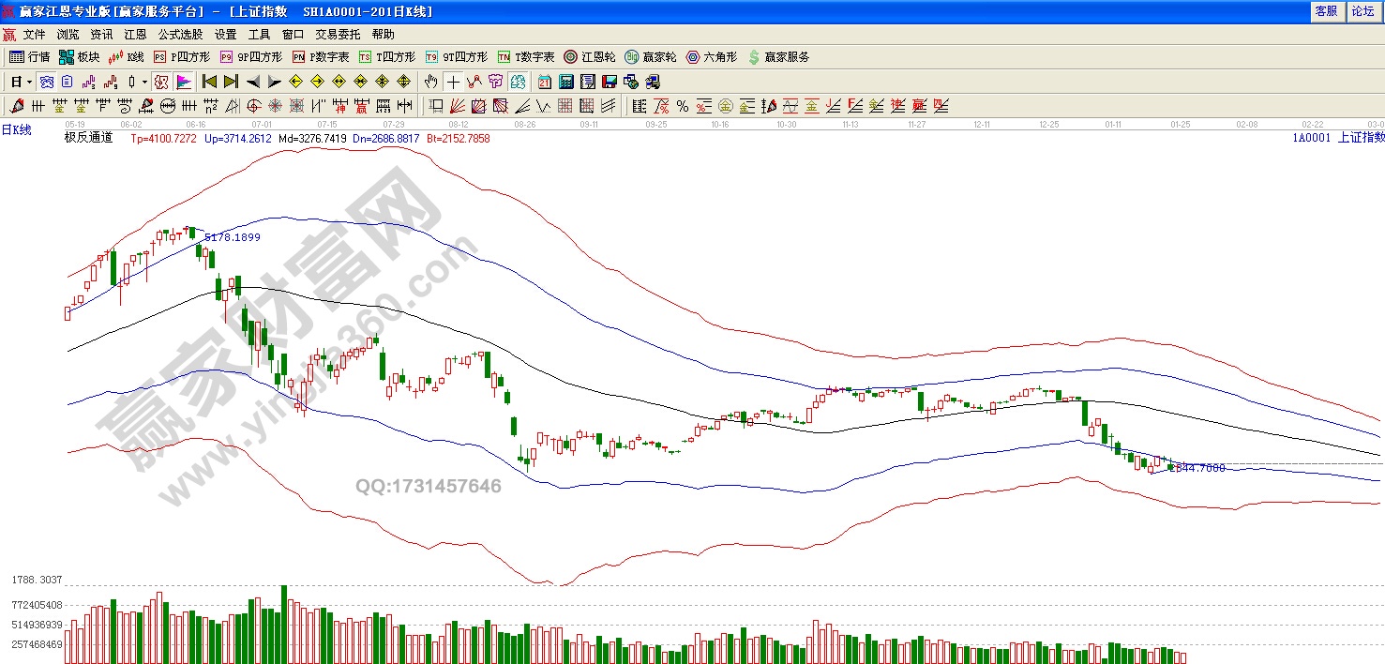The height and width of the screenshot is (664, 1385).
Task: Select the hand pan tool
Action: point(430,82)
